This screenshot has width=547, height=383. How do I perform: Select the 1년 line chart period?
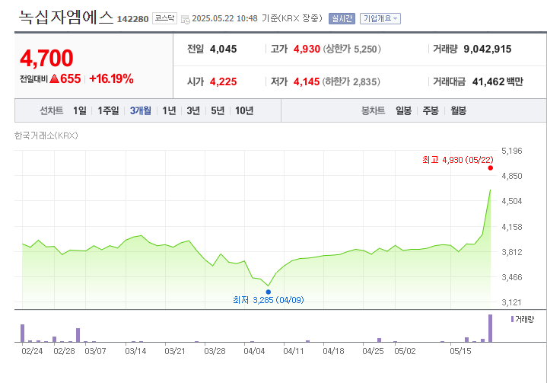(x=169, y=110)
